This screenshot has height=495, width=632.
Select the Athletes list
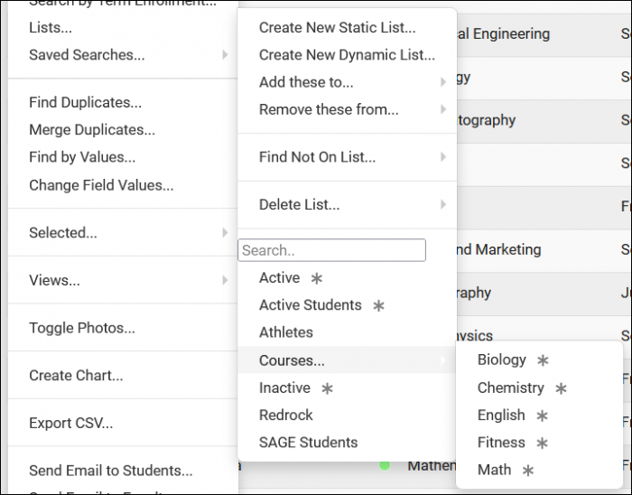[285, 332]
